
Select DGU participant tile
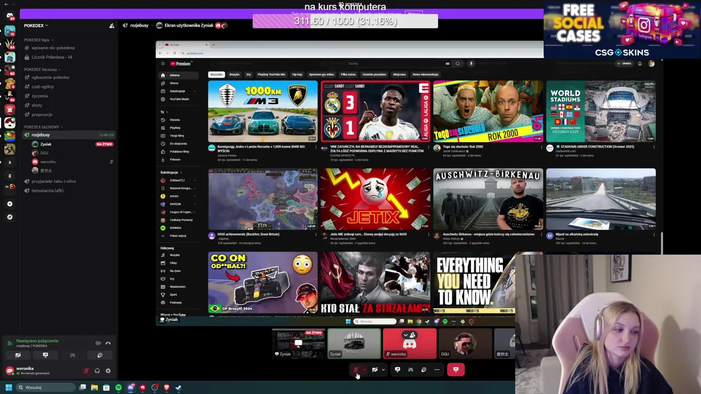[465, 344]
